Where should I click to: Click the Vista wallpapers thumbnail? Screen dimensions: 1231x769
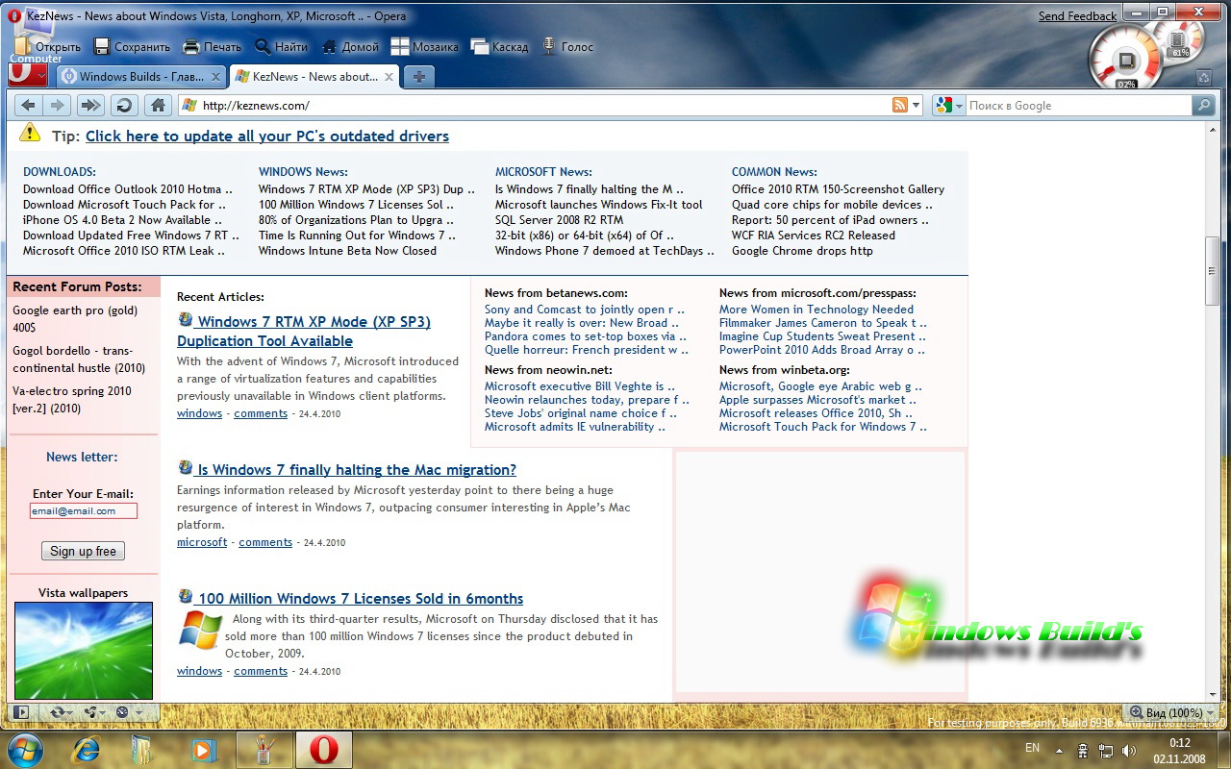(x=84, y=651)
